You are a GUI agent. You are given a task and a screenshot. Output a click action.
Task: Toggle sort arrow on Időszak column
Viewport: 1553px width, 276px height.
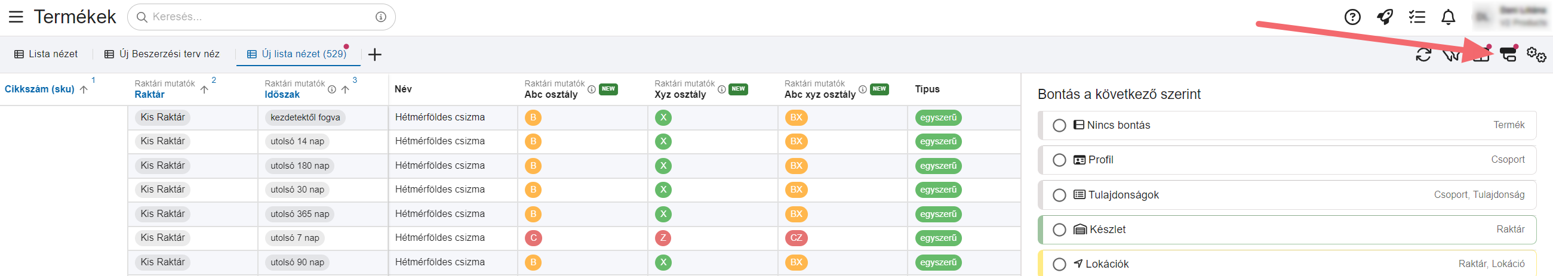345,89
